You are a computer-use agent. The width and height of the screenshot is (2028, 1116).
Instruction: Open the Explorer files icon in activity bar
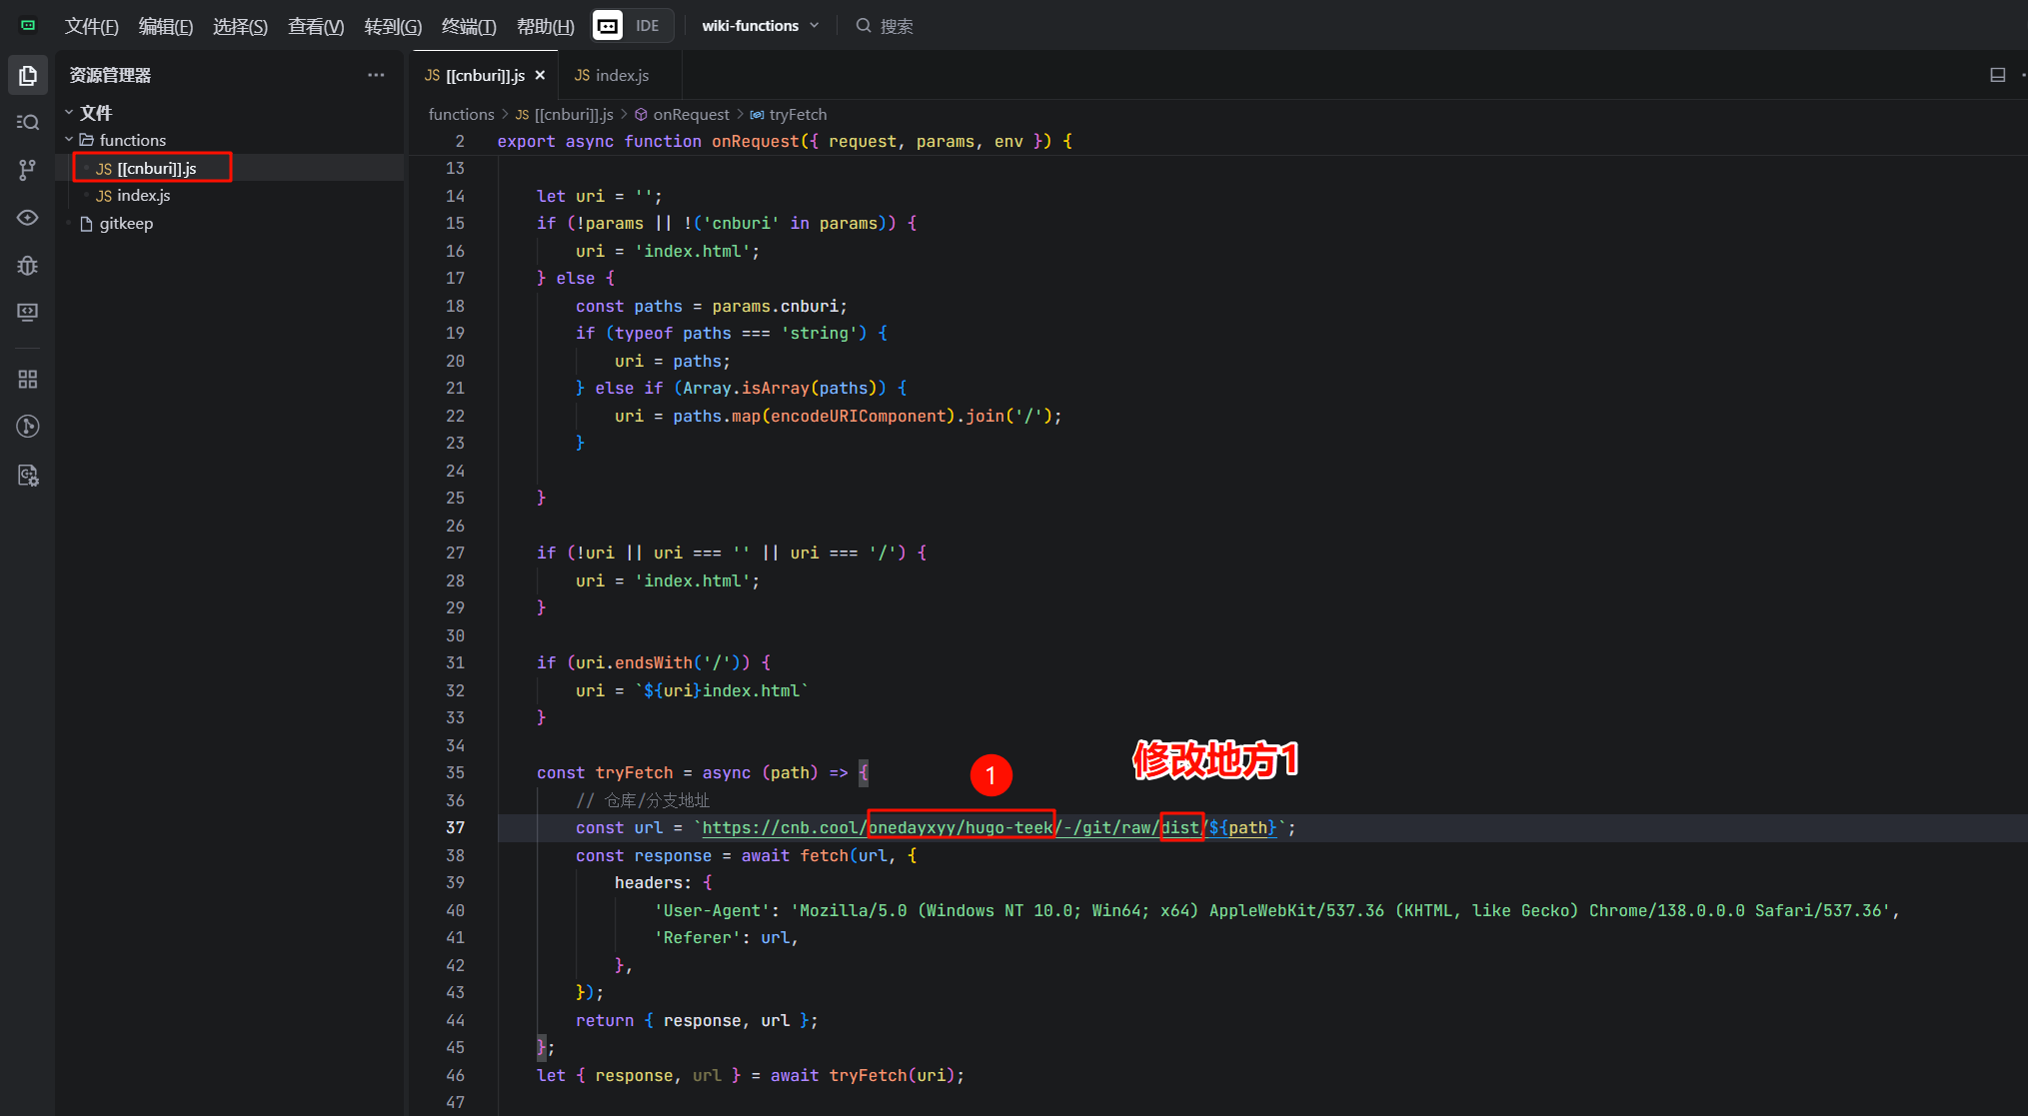[x=28, y=76]
